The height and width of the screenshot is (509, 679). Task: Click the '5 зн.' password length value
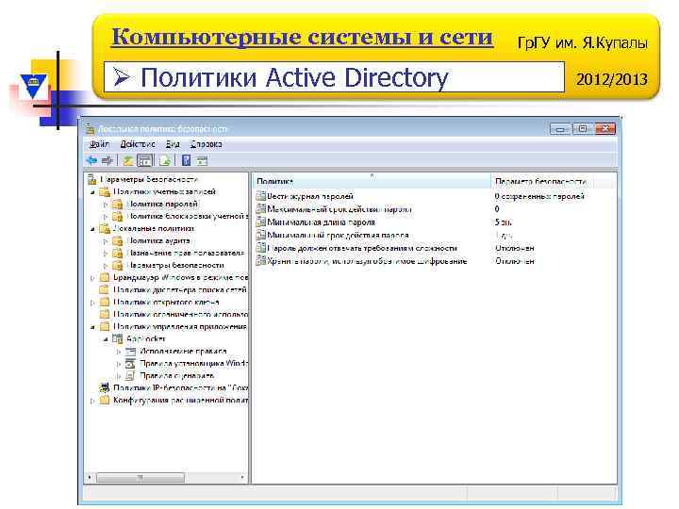[x=504, y=222]
